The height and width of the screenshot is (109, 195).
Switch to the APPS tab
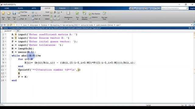[x=34, y=8]
